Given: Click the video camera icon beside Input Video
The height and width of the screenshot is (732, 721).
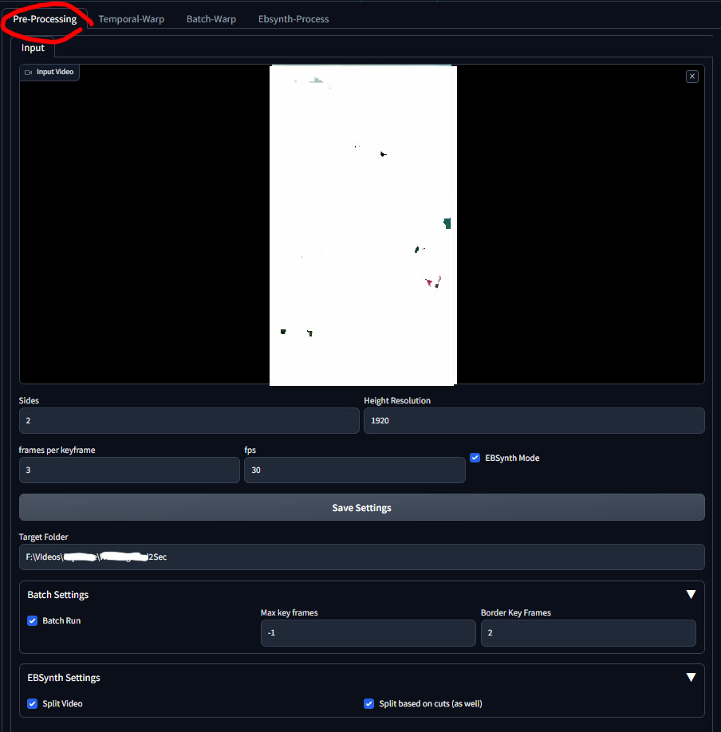Looking at the screenshot, I should pos(28,72).
